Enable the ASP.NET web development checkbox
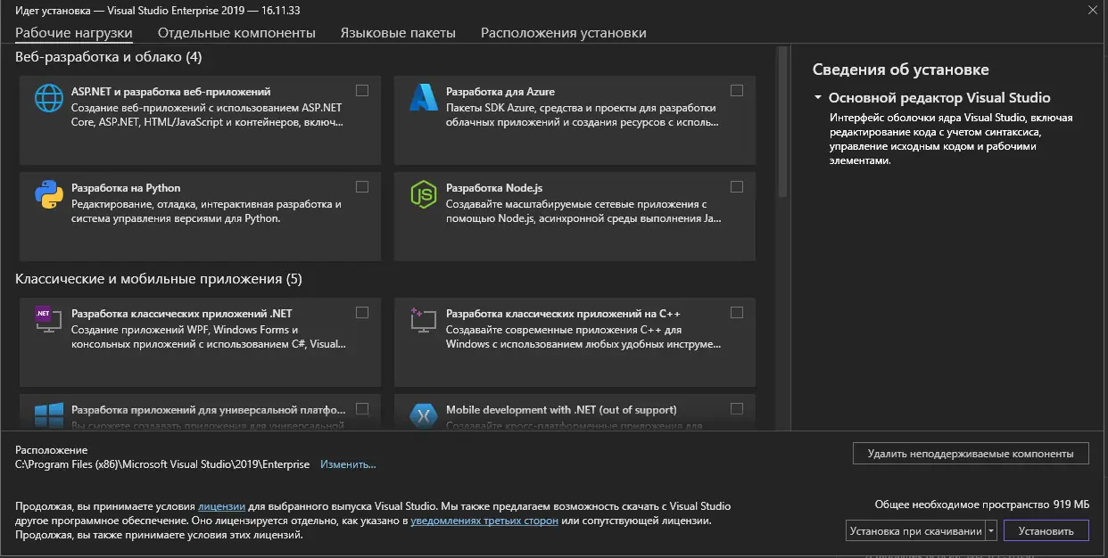The height and width of the screenshot is (558, 1108). [x=361, y=89]
